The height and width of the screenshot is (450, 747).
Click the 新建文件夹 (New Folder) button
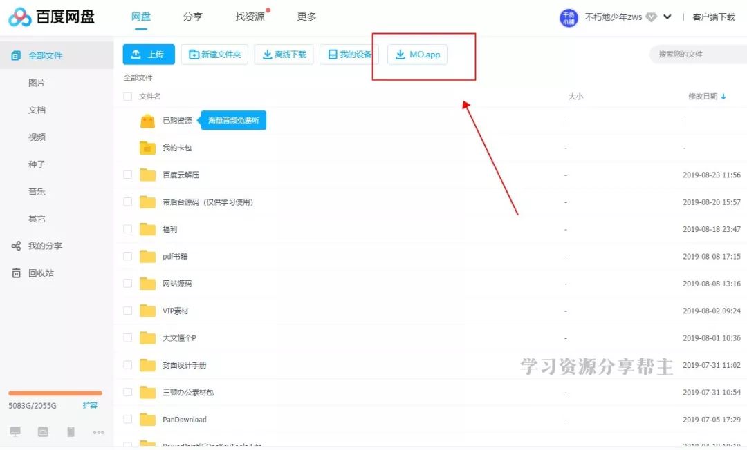[x=214, y=54]
